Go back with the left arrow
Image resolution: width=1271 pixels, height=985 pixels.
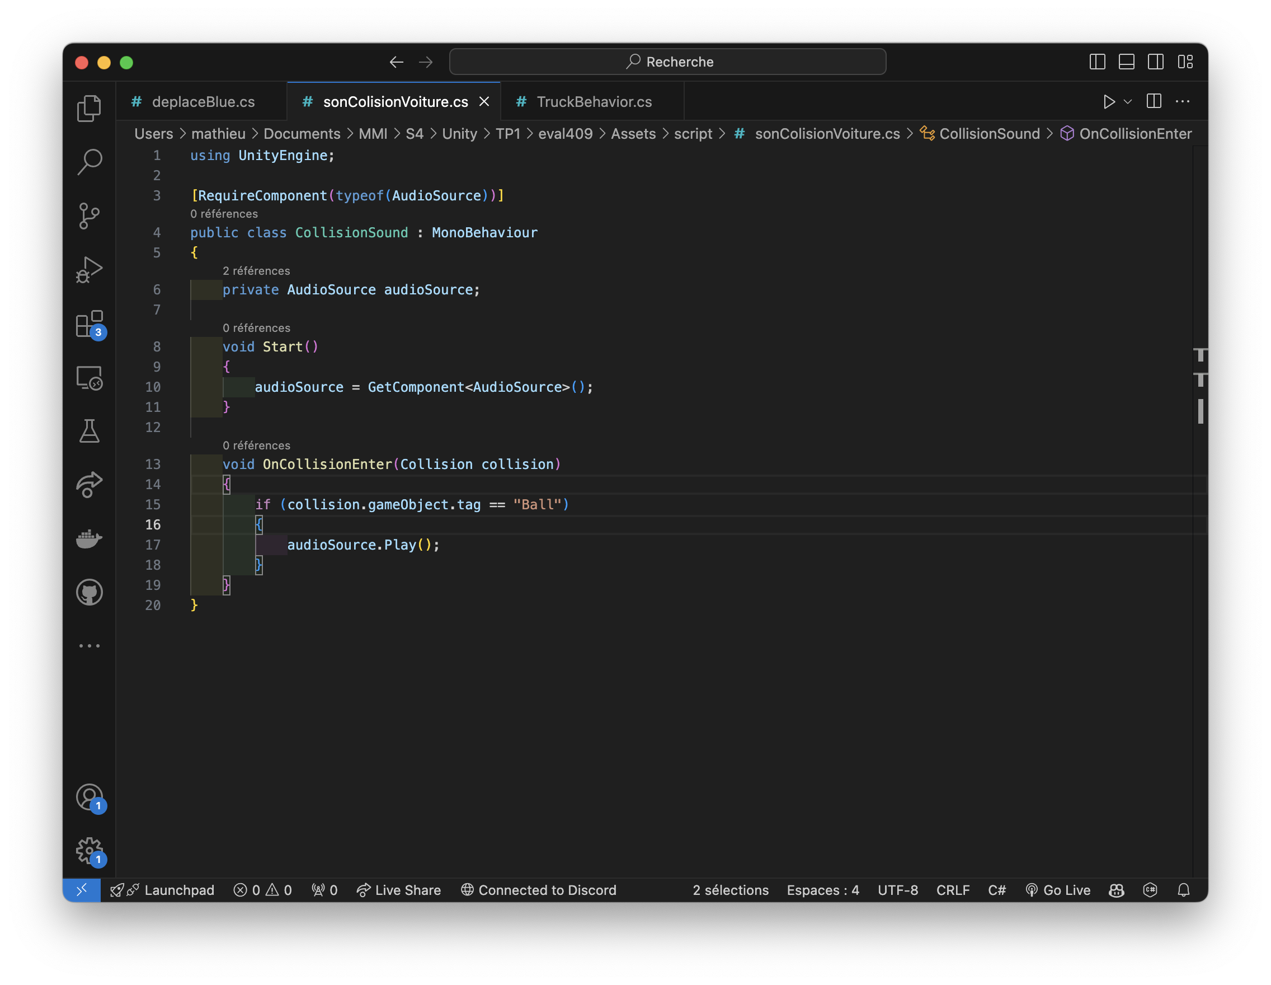point(396,62)
